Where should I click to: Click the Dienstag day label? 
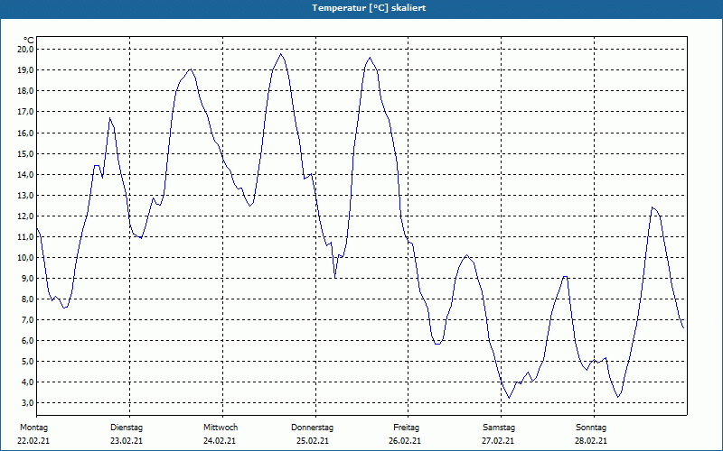tap(127, 428)
